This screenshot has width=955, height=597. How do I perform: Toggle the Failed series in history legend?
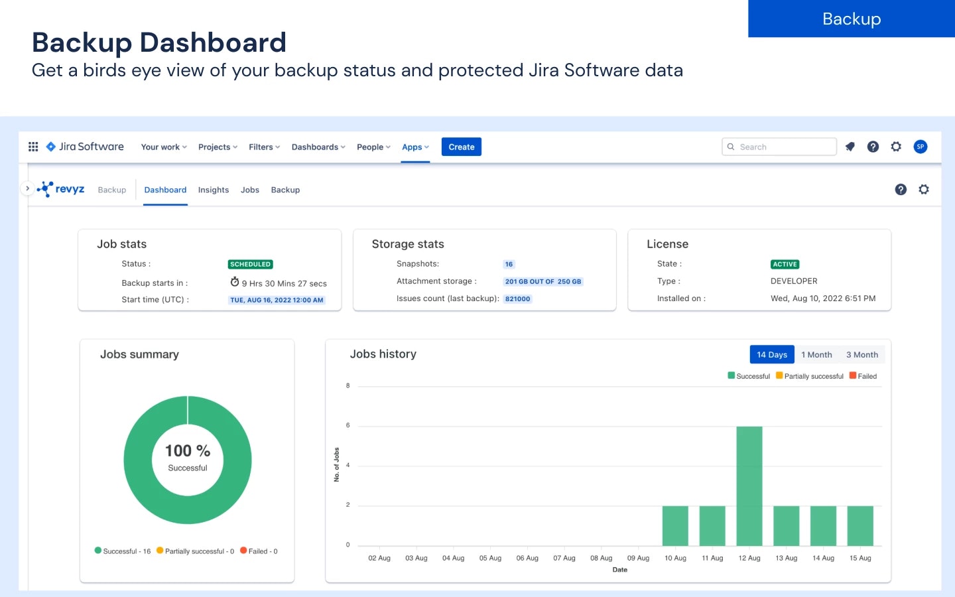tap(863, 376)
